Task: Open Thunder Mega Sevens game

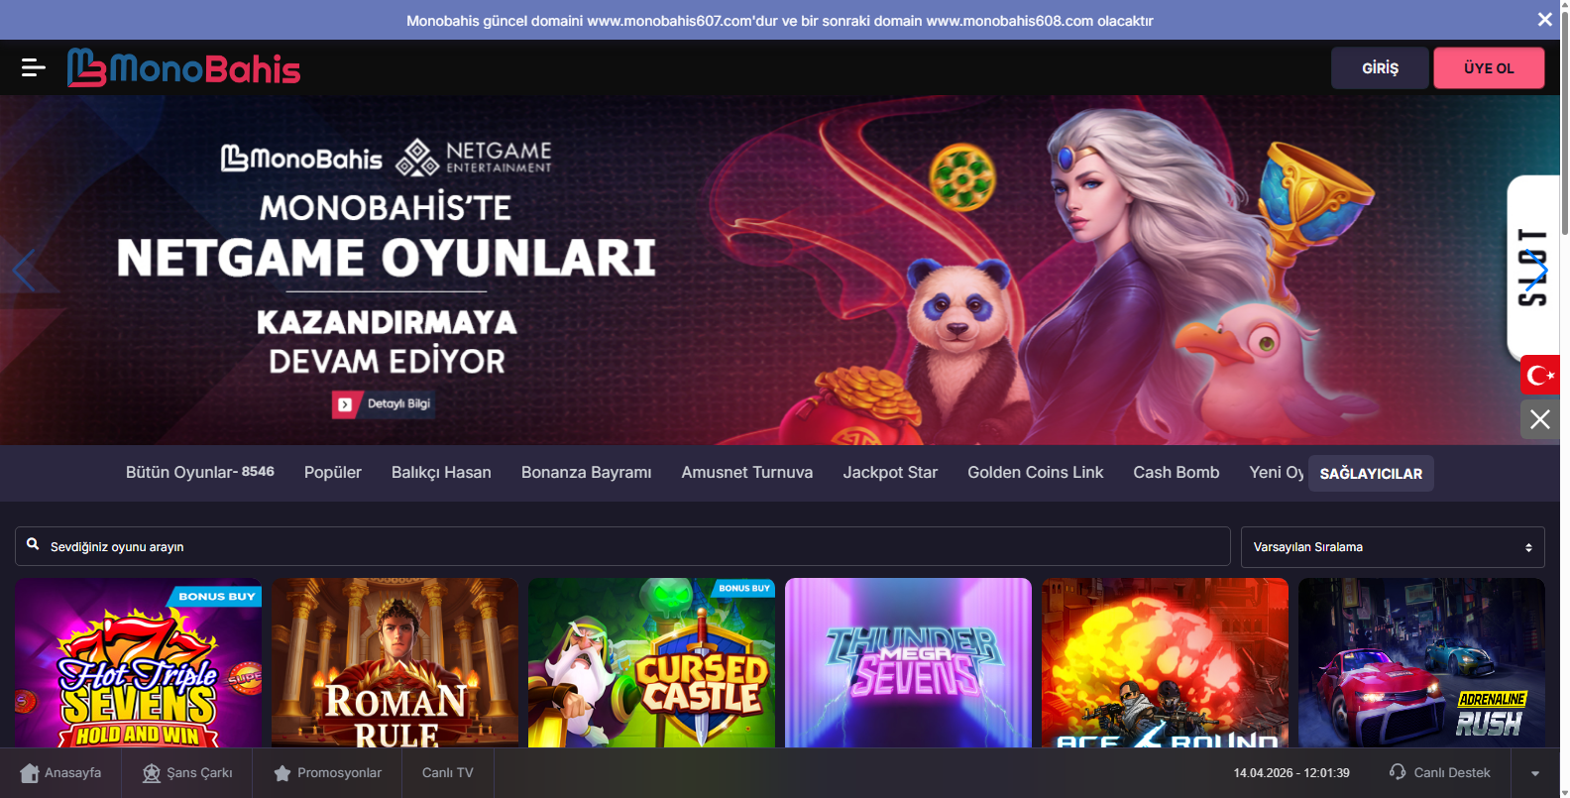Action: click(909, 663)
